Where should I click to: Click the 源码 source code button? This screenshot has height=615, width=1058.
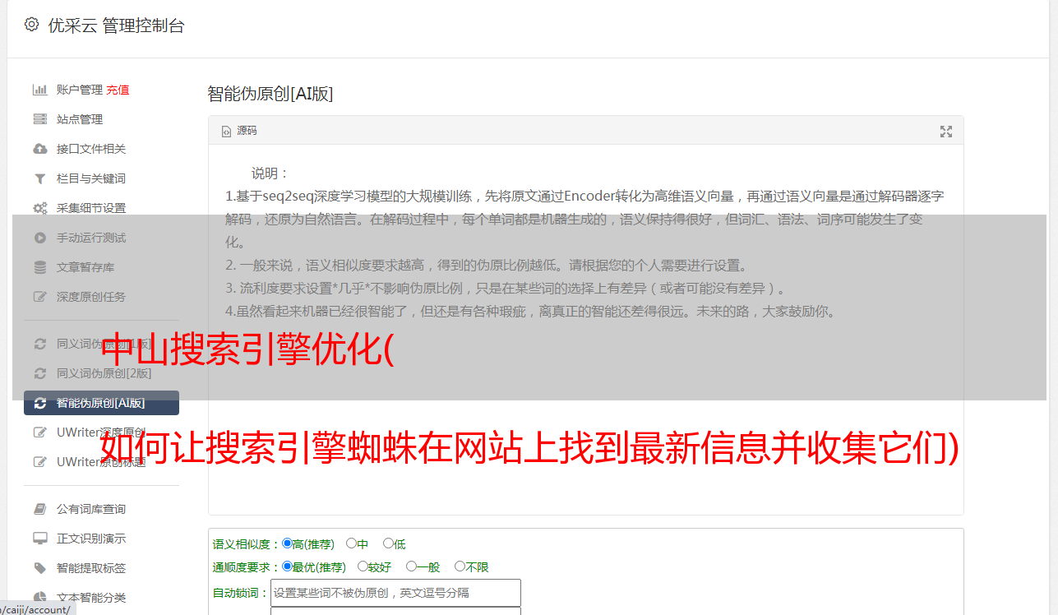click(x=239, y=131)
